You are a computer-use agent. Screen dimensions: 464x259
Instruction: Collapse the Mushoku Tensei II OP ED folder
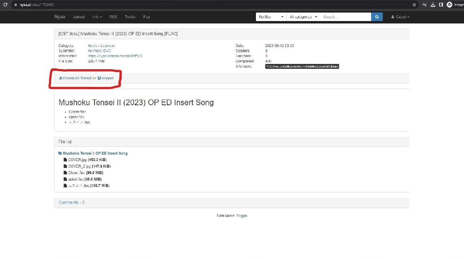click(x=95, y=153)
